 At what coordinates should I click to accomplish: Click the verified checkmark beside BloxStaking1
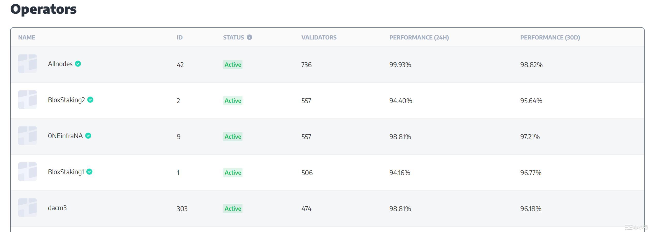[x=89, y=172]
